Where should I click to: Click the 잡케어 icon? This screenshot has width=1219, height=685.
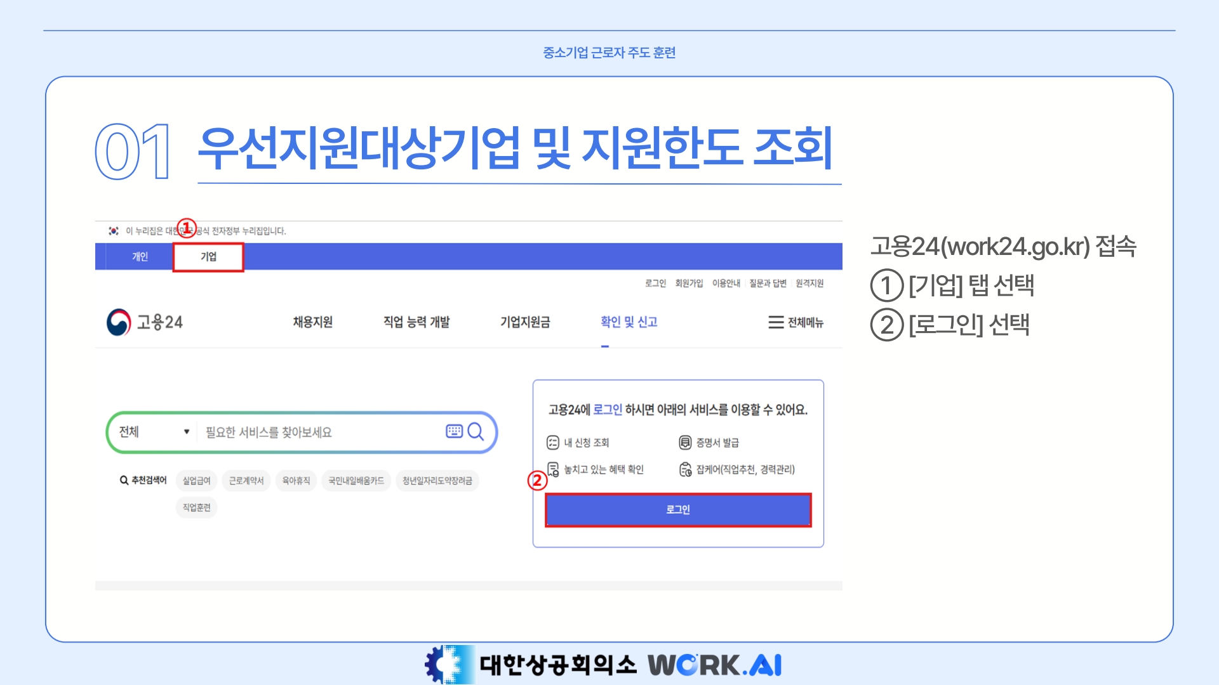pyautogui.click(x=685, y=469)
